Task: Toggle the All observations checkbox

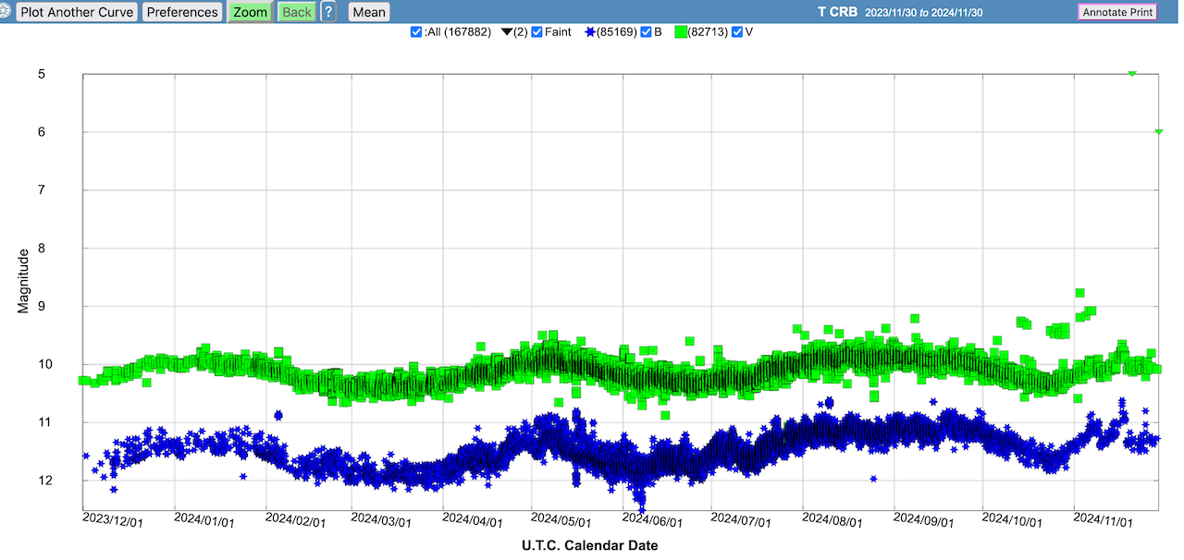Action: click(416, 32)
